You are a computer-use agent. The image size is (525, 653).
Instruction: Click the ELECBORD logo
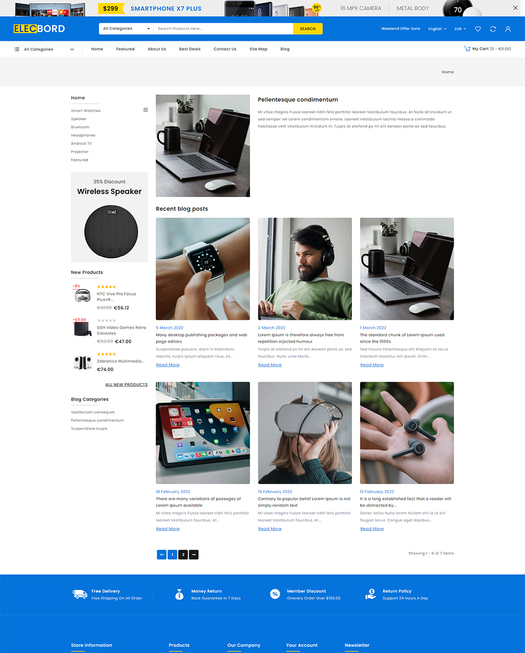coord(39,29)
